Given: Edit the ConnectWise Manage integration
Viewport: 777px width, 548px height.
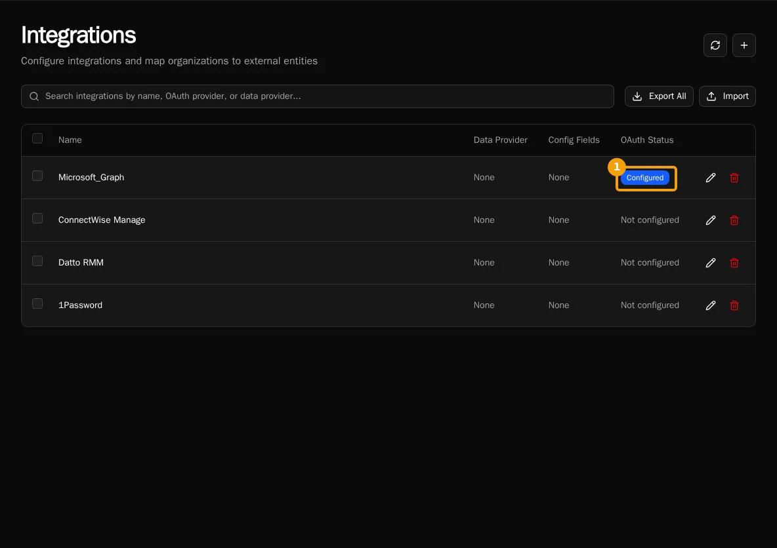Looking at the screenshot, I should [x=711, y=220].
